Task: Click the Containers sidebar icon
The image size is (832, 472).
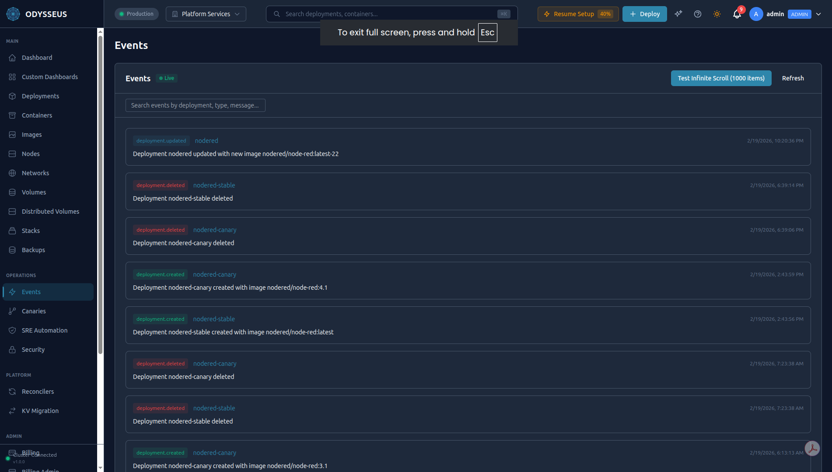Action: tap(13, 115)
